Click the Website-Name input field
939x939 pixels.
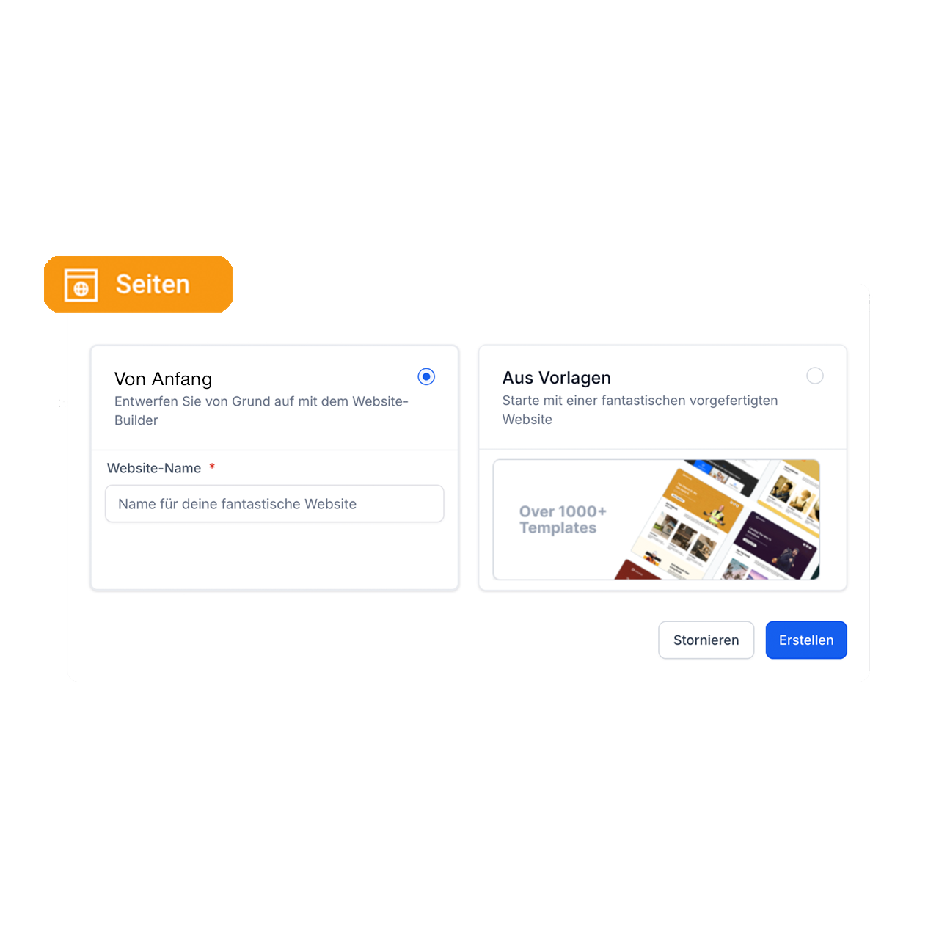pos(274,504)
